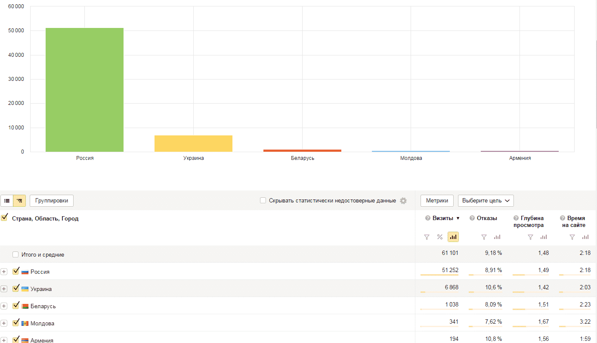The image size is (597, 343).
Task: Click Беларусь visits value 1 038
Action: click(x=452, y=304)
